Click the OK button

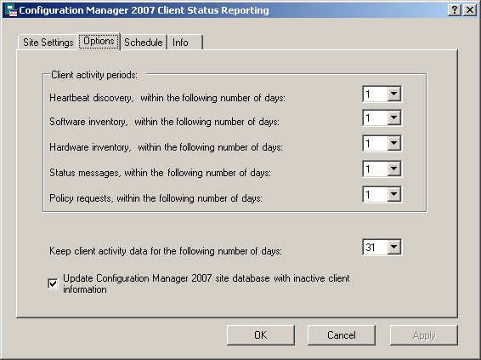point(261,335)
